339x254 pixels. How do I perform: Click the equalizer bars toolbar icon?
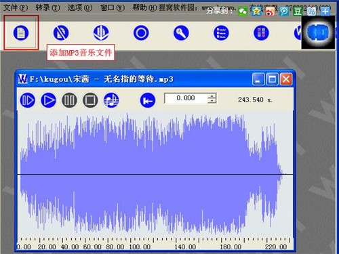pyautogui.click(x=261, y=33)
